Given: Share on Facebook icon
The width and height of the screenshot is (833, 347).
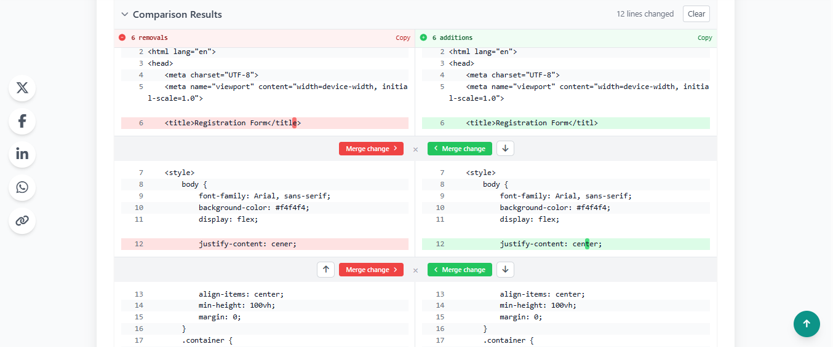Looking at the screenshot, I should coord(22,121).
